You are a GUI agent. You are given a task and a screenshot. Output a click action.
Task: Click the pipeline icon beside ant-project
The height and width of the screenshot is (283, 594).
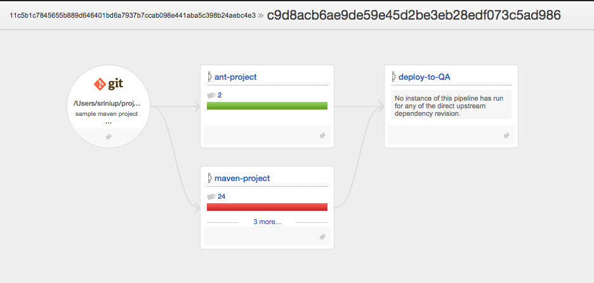pyautogui.click(x=209, y=77)
